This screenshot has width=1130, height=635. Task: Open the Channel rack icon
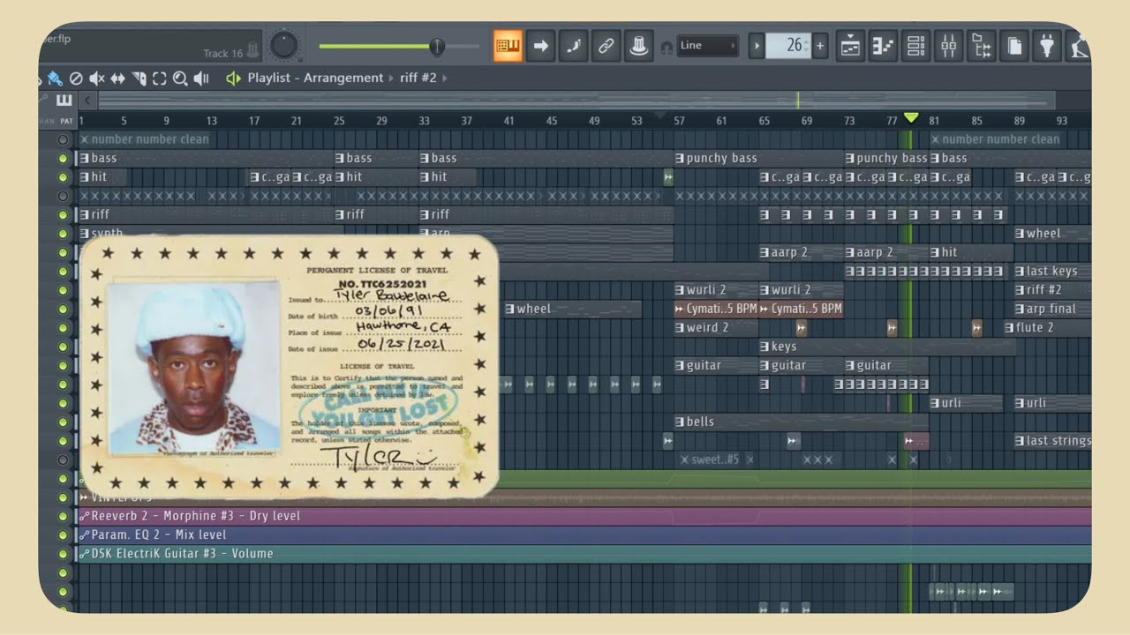915,46
